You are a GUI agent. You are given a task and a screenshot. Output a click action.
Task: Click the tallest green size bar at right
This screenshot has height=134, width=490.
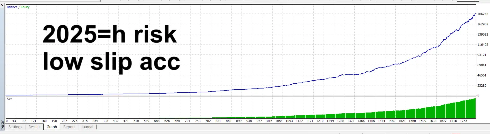pos(474,109)
